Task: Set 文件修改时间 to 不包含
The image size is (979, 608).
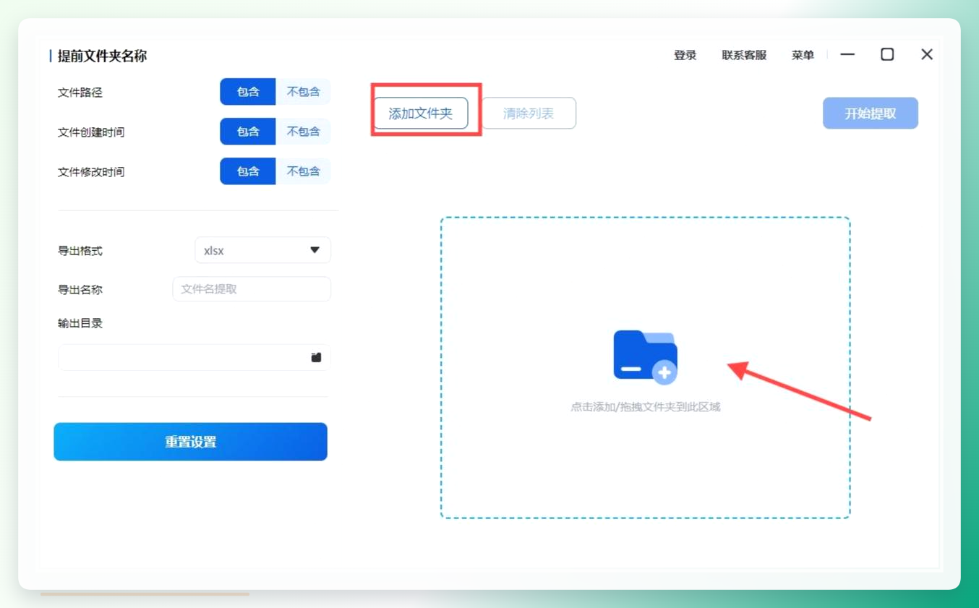Action: (303, 171)
